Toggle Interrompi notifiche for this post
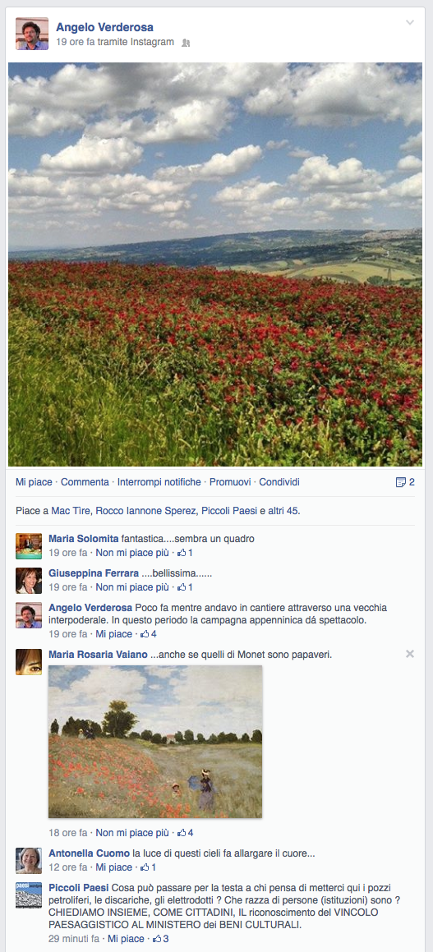 click(x=159, y=482)
